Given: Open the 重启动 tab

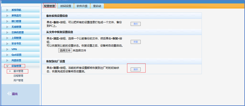Looking at the screenshot, I should coord(97,6).
